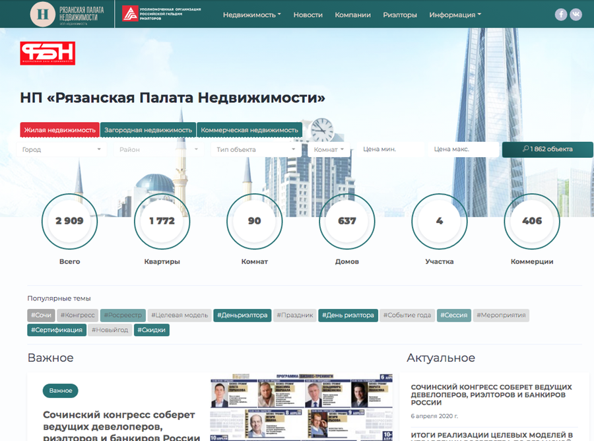Image resolution: width=594 pixels, height=441 pixels.
Task: Click the Цена мин. input field
Action: coord(391,150)
